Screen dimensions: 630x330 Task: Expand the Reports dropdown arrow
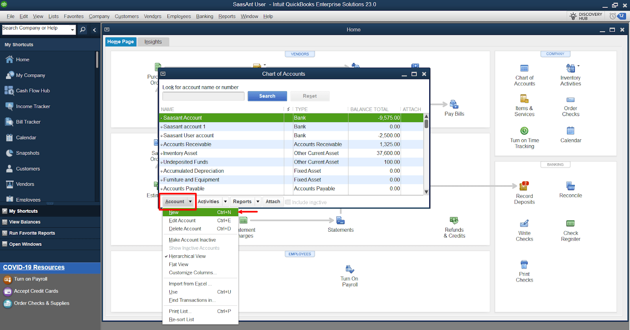[x=258, y=201]
